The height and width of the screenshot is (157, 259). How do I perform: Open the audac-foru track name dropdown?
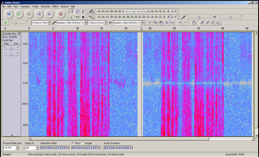[13, 34]
